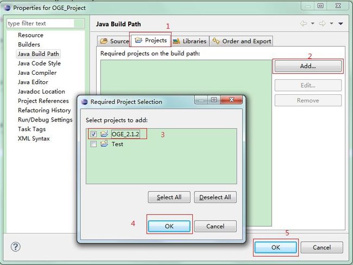Click Select All in project selection dialog
353x265 pixels.
click(x=169, y=197)
